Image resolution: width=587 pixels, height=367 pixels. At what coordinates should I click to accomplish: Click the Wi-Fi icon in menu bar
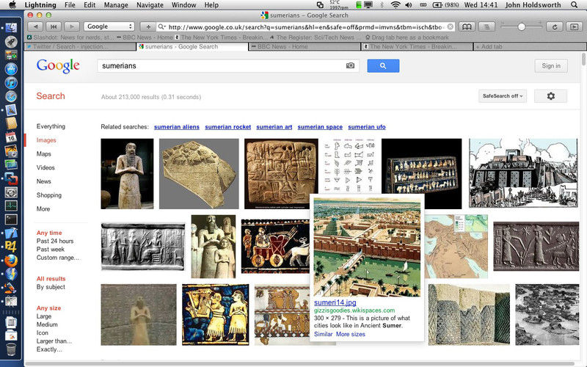tap(396, 5)
